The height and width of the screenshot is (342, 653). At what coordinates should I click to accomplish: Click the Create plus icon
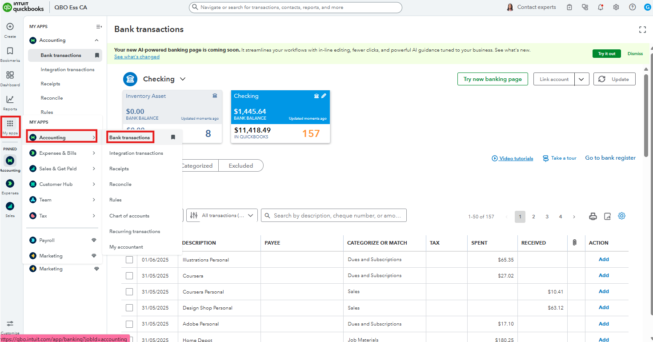point(10,27)
